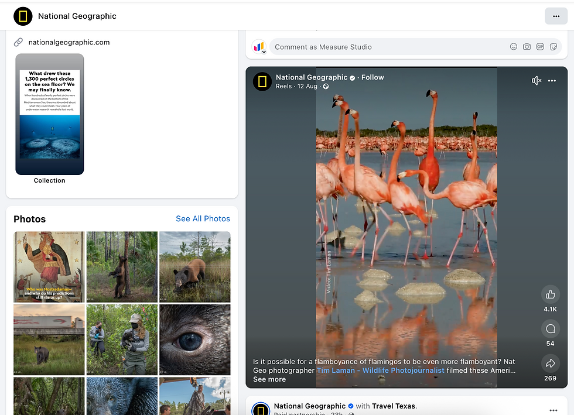
Task: Open photo of bear standing against tree
Action: pyautogui.click(x=122, y=267)
